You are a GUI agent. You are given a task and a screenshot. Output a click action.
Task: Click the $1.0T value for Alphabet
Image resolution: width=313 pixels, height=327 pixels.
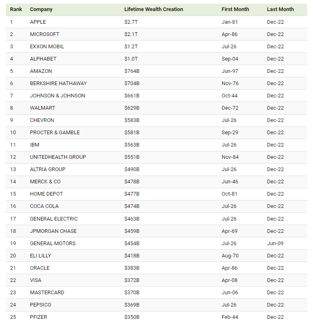point(131,59)
